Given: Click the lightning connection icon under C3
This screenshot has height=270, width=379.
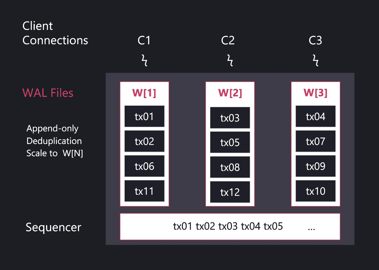Looking at the screenshot, I should [316, 60].
